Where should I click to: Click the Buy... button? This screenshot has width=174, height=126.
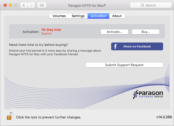tap(146, 32)
